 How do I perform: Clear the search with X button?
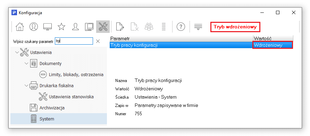coord(98,41)
